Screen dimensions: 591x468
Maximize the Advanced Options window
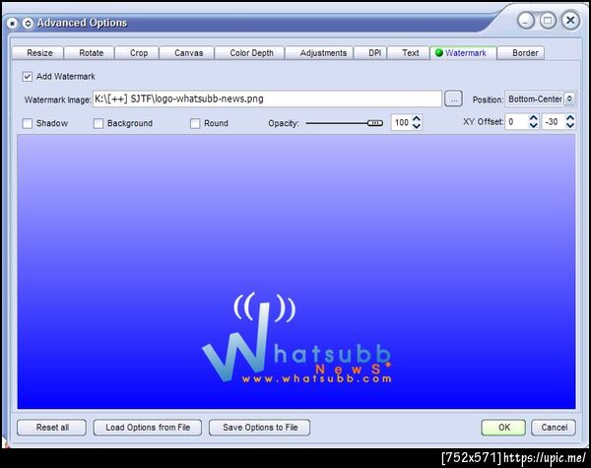tap(548, 21)
